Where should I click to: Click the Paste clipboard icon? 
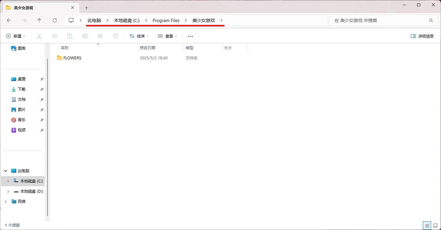[70, 36]
